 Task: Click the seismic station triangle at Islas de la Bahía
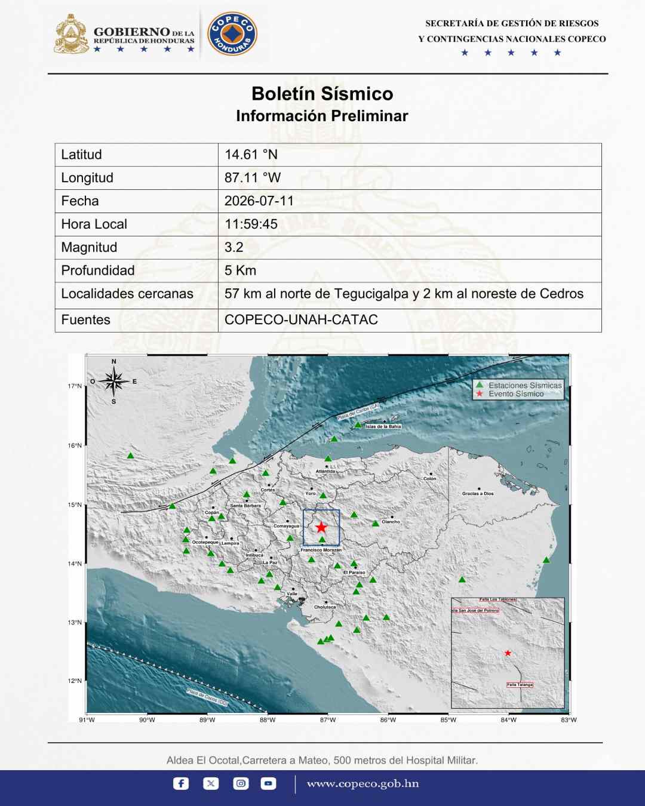click(x=358, y=425)
